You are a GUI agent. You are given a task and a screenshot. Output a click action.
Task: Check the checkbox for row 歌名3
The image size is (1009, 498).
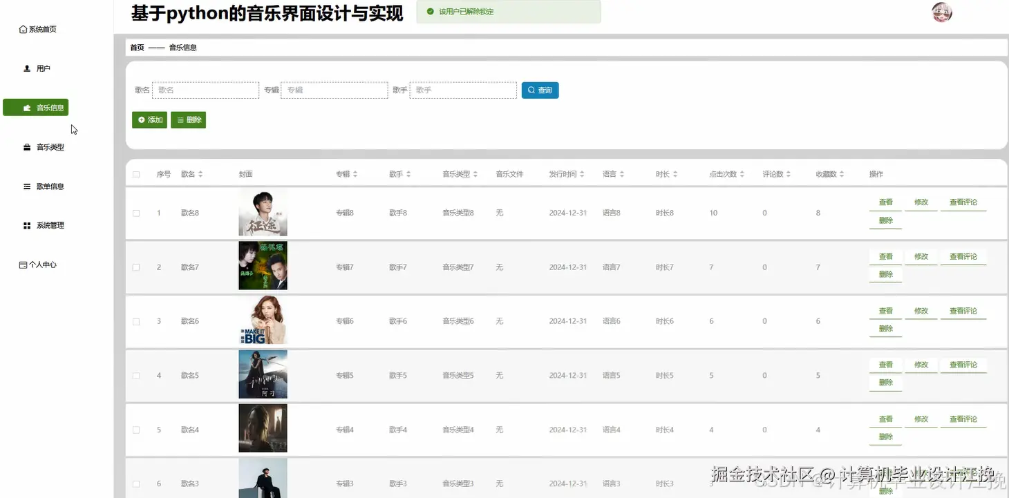(136, 484)
